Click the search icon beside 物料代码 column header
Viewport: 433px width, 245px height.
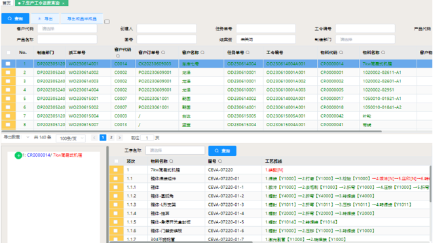[341, 52]
